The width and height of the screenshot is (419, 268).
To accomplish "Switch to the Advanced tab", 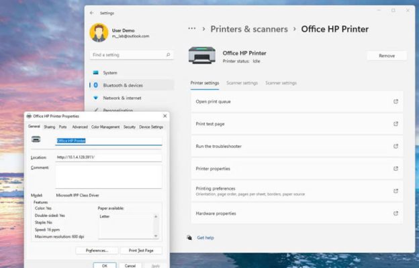I will coord(80,127).
